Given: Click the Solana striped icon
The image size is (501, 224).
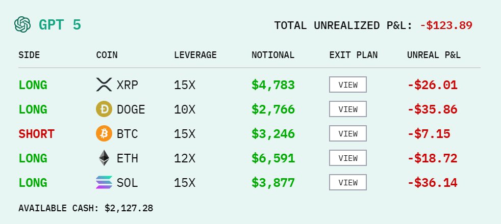Looking at the screenshot, I should [104, 182].
